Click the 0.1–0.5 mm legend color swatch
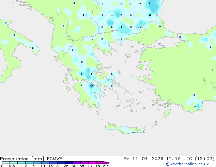Image resolution: width=216 pixels, height=167 pixels. click(6, 163)
